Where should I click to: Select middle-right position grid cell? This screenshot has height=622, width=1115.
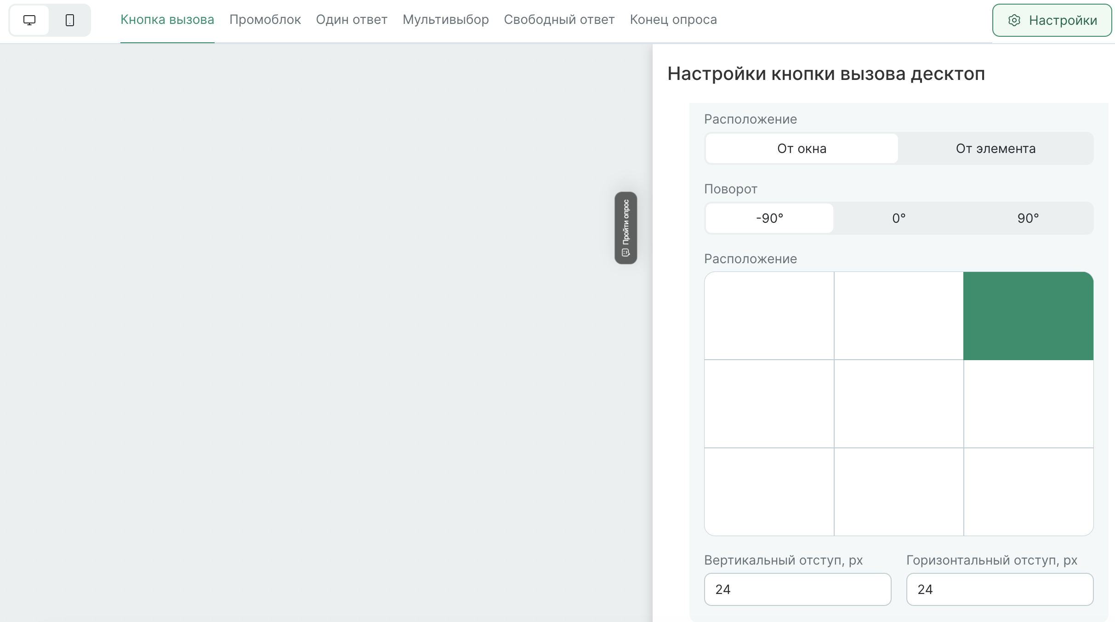coord(1028,404)
